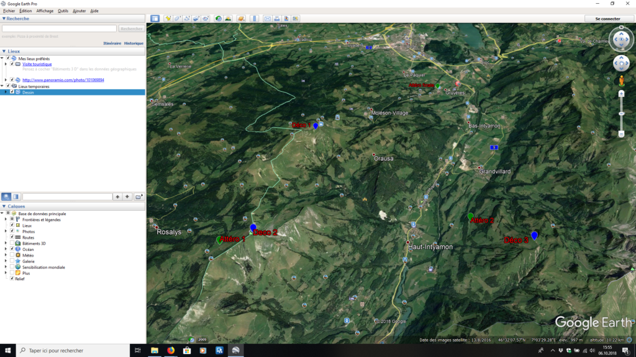Viewport: 636px width, 357px height.
Task: Expand the Photos layer tree node
Action: pos(6,232)
